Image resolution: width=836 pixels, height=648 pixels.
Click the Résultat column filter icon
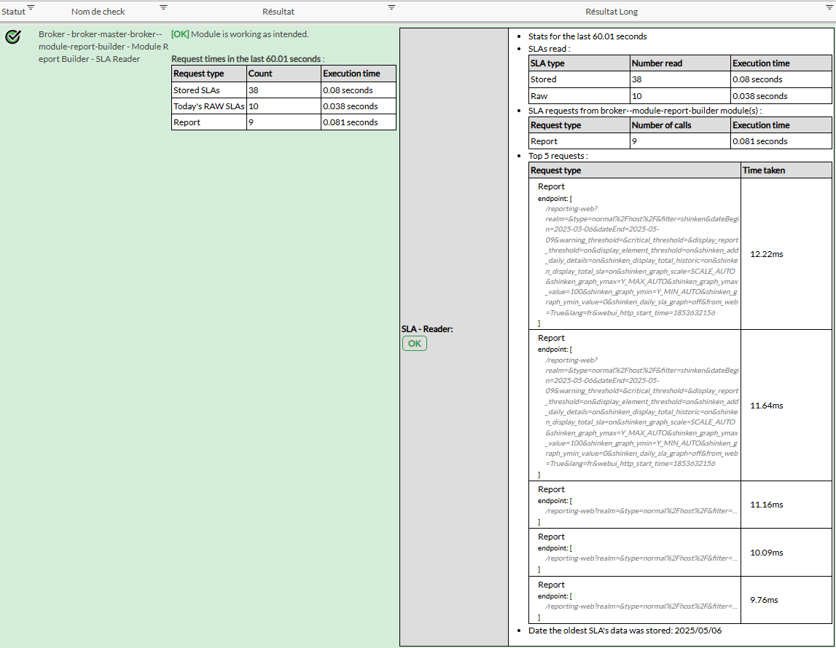click(x=391, y=7)
